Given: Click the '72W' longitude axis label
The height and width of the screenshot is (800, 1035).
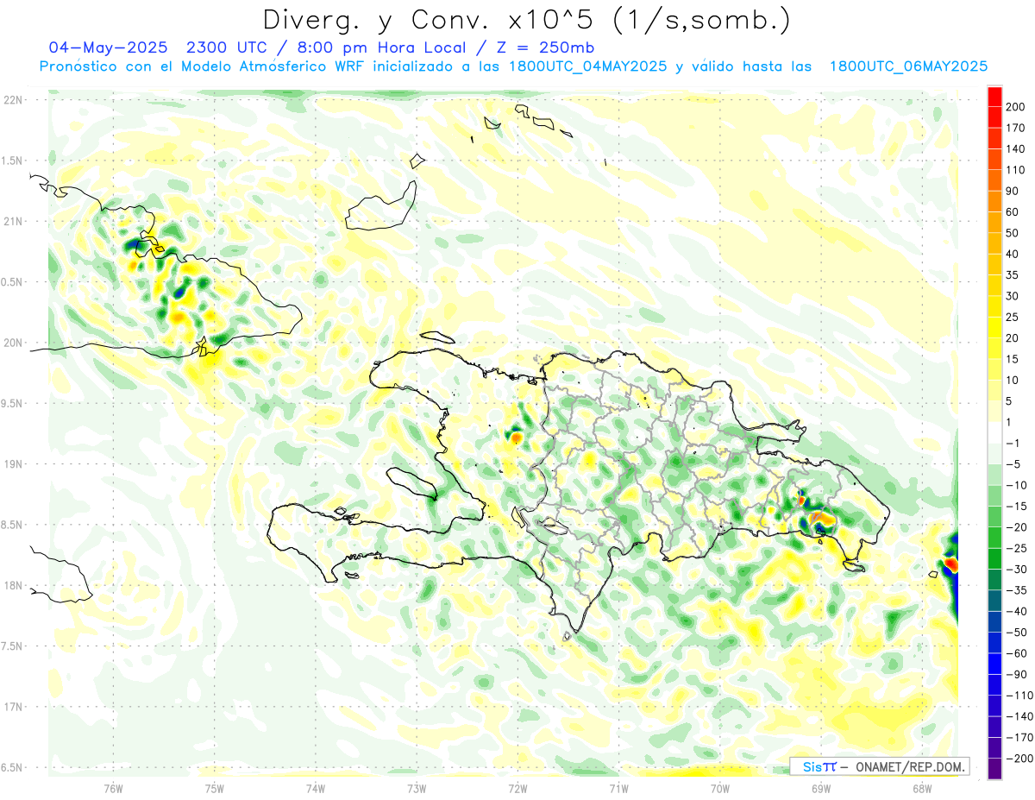Looking at the screenshot, I should [517, 789].
